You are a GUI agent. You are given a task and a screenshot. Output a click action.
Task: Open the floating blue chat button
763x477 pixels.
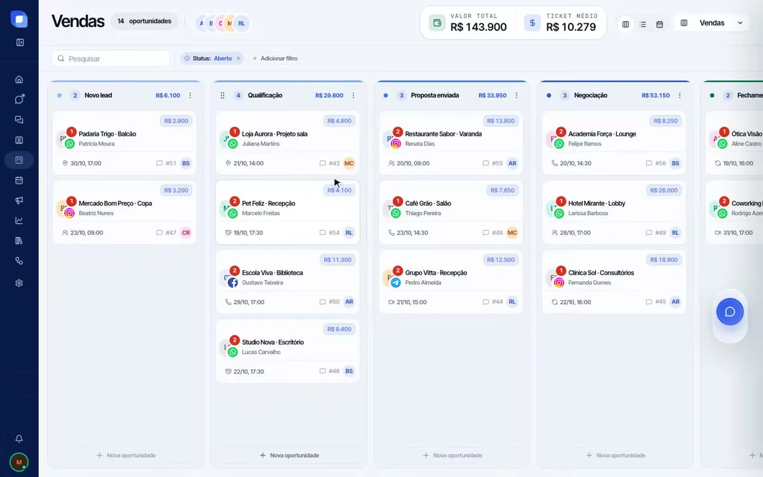[730, 312]
